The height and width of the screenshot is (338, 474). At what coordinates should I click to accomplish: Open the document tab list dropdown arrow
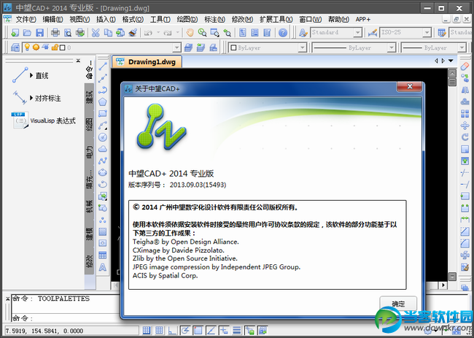pyautogui.click(x=451, y=61)
